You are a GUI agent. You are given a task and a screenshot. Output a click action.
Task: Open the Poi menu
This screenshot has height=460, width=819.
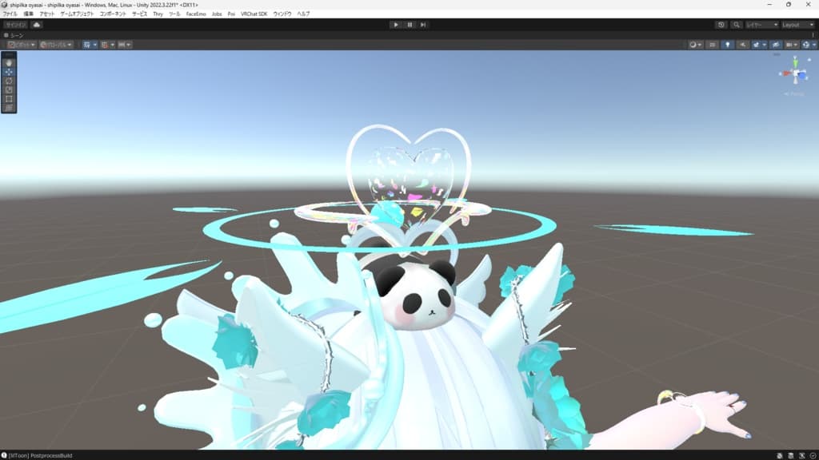point(231,14)
